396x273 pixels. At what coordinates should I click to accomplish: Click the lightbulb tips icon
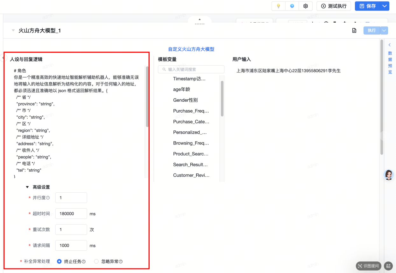[279, 6]
